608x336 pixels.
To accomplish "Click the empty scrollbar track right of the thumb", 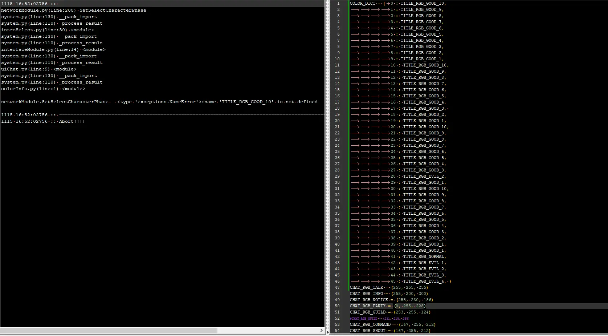I will (x=268, y=331).
